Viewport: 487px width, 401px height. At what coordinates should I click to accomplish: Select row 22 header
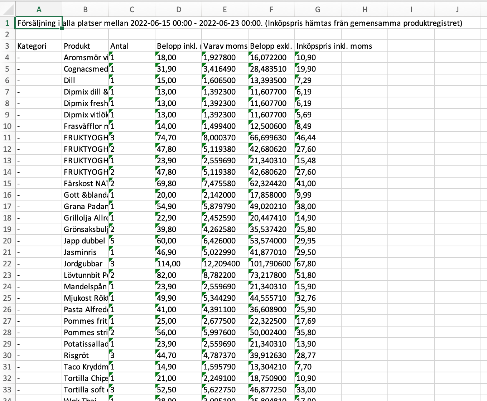pyautogui.click(x=7, y=264)
